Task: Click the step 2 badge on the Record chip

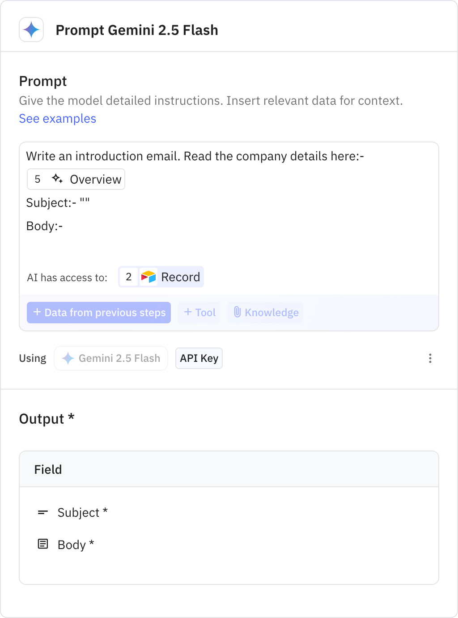Action: [128, 277]
